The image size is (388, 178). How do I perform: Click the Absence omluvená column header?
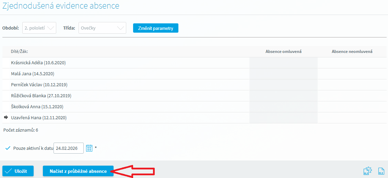(x=283, y=52)
